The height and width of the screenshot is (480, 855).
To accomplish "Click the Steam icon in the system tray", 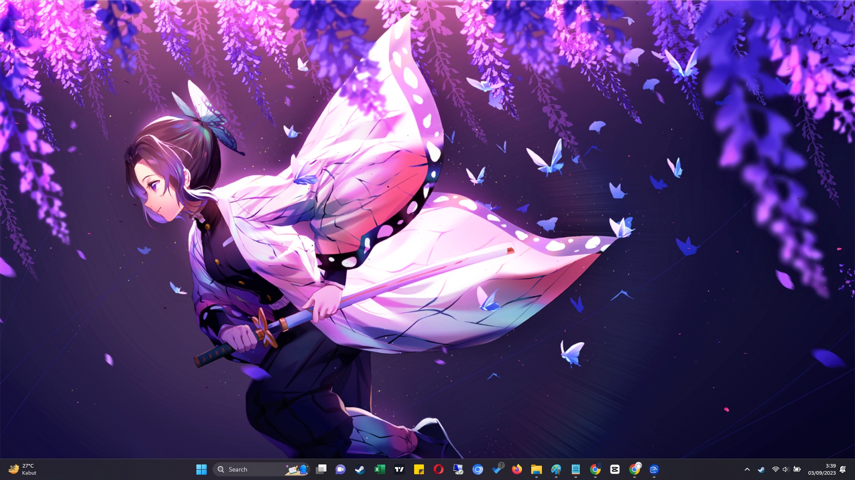I will pyautogui.click(x=761, y=469).
